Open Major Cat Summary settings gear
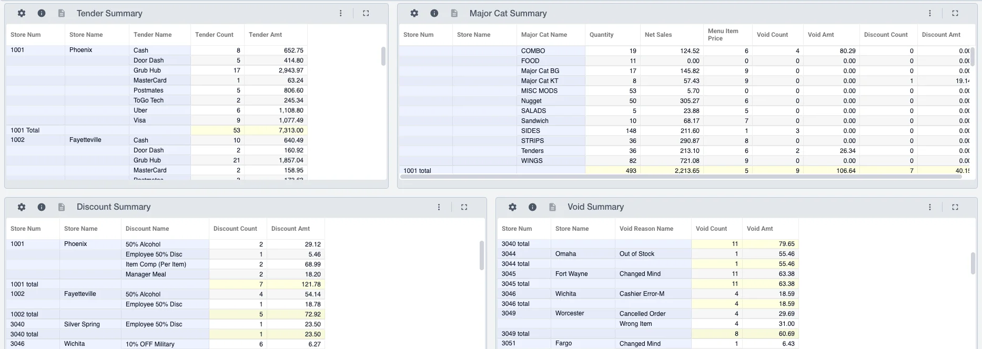 coord(414,13)
